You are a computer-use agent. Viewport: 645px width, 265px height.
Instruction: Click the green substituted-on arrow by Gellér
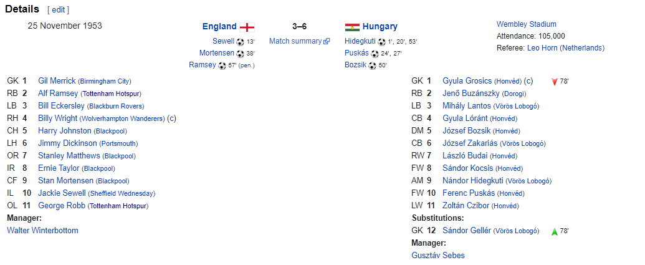click(554, 231)
